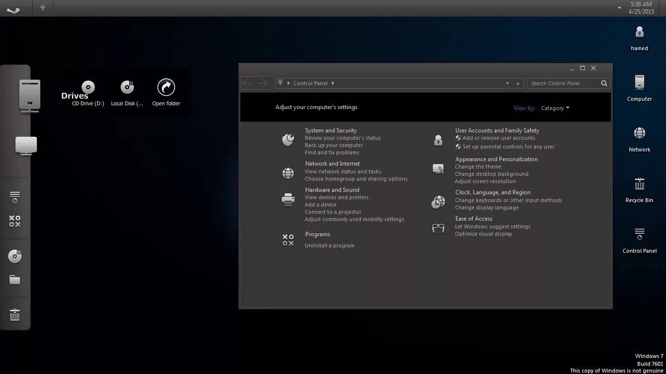
Task: Click Adjust commonly used mobility settings
Action: tap(354, 219)
